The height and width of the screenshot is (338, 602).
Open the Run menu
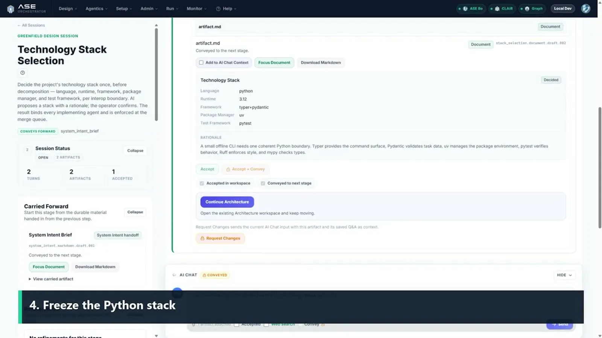(172, 9)
